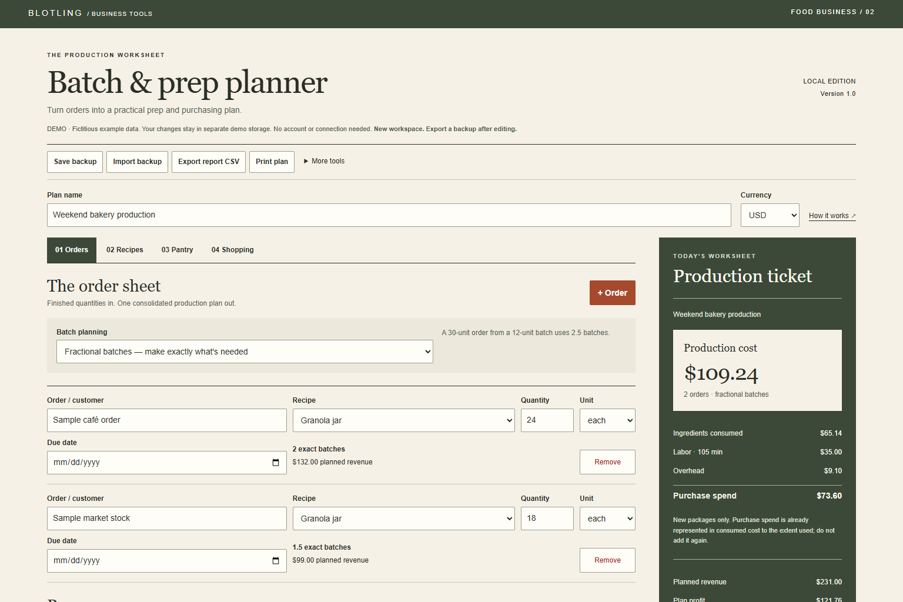Click the '$132.00 planned revenue' text
Screen dimensions: 903x602
[x=332, y=462]
